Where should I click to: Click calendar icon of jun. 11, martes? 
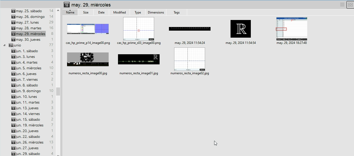14,102
